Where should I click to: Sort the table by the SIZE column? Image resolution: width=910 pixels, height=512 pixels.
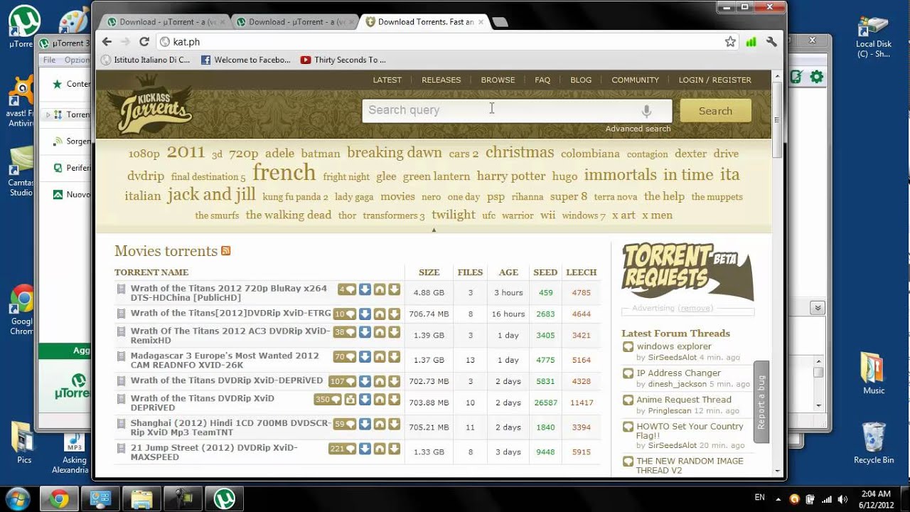coord(429,272)
